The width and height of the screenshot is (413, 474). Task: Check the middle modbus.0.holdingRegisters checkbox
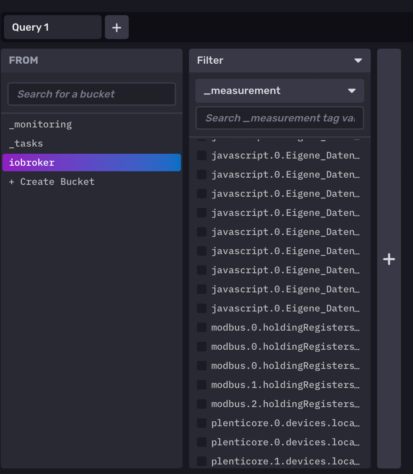click(x=202, y=347)
